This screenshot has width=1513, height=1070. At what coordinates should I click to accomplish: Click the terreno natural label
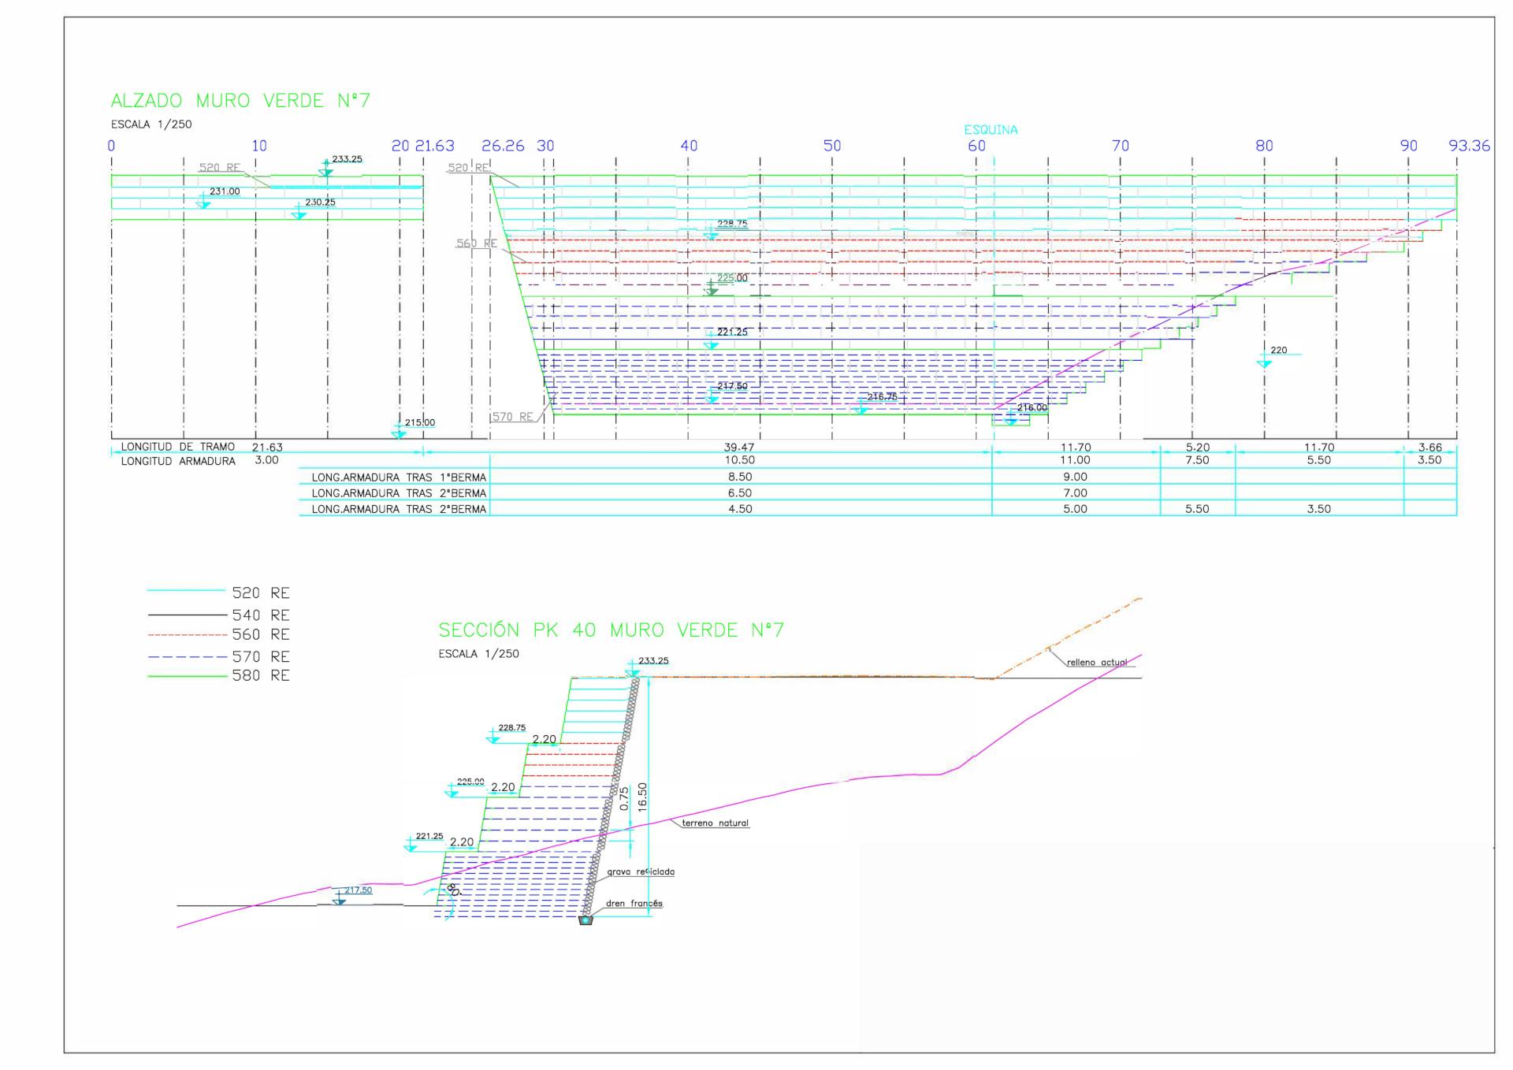click(x=715, y=823)
